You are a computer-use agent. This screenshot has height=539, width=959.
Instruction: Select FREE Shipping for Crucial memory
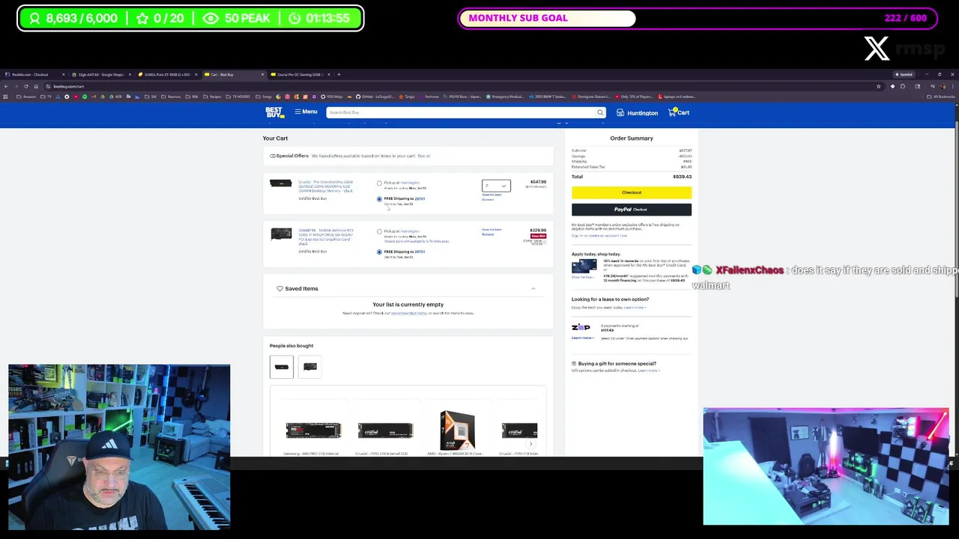(379, 199)
